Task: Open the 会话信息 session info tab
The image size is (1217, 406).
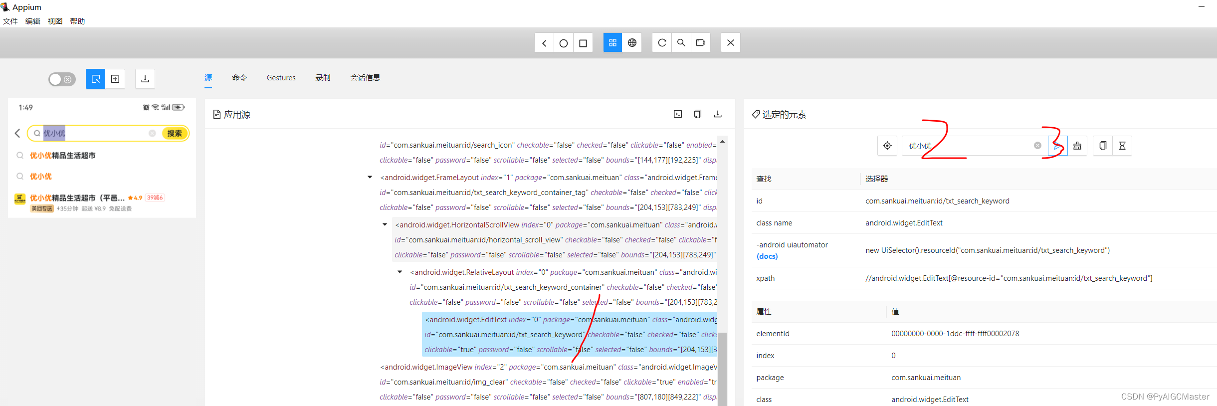Action: tap(366, 78)
